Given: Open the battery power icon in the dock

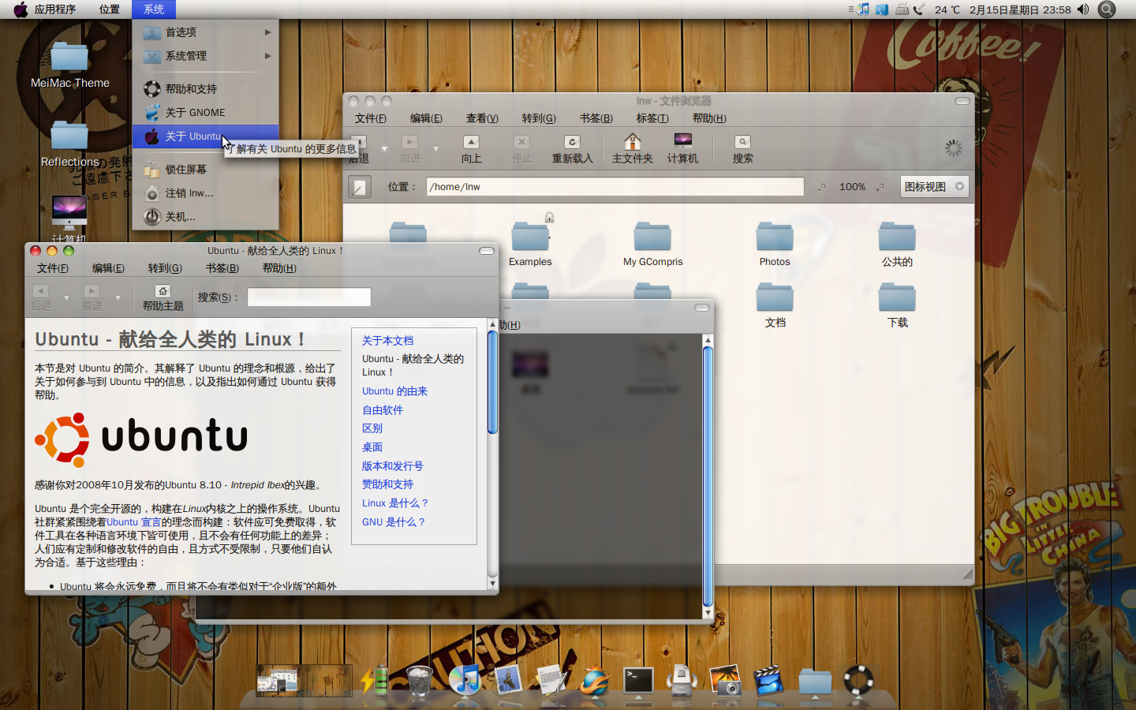Looking at the screenshot, I should coord(376,679).
